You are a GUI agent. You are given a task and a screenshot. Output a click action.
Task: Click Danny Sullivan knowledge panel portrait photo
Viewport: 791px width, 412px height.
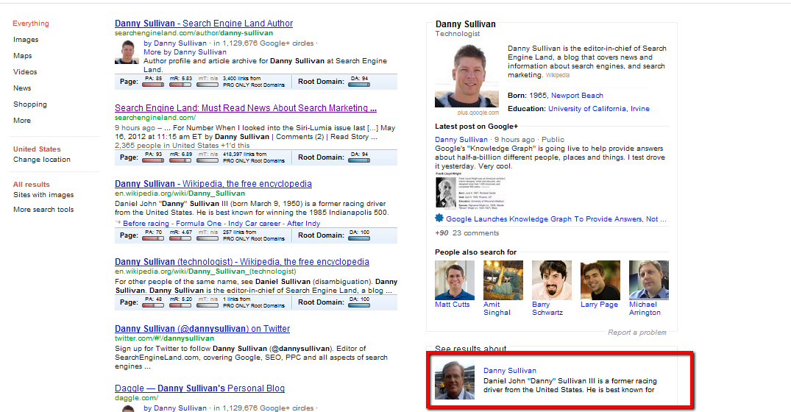[x=467, y=76]
